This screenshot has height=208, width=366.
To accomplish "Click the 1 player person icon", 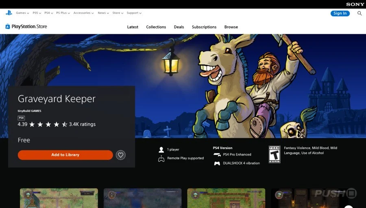I will coord(161,150).
